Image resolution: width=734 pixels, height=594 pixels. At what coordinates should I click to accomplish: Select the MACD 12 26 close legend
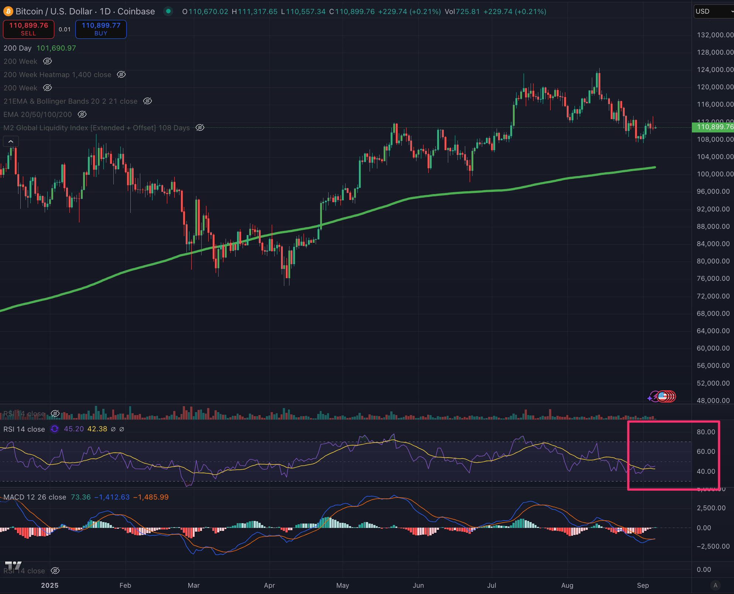35,497
